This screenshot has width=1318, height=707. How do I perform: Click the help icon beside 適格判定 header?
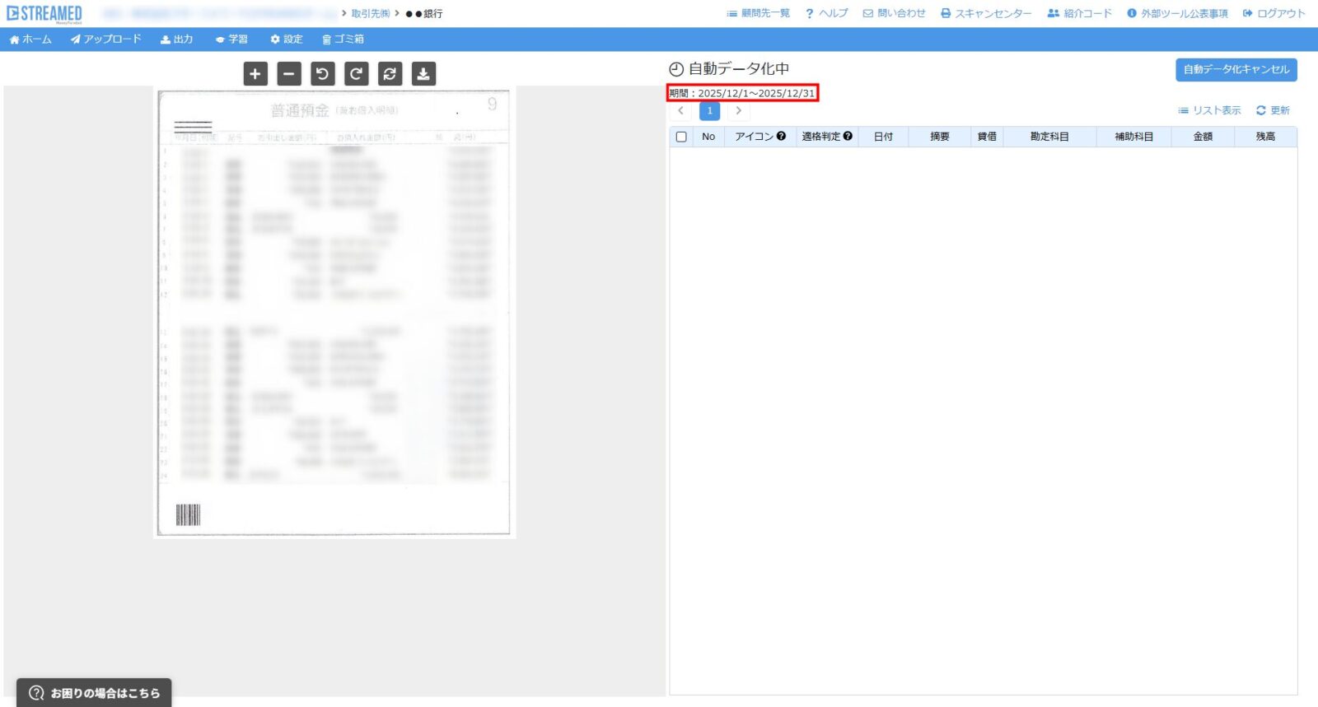click(x=848, y=137)
